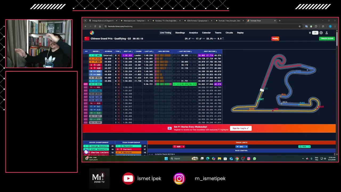Click the Formula-Timer colorful logo
The width and height of the screenshot is (341, 192).
tap(92, 33)
